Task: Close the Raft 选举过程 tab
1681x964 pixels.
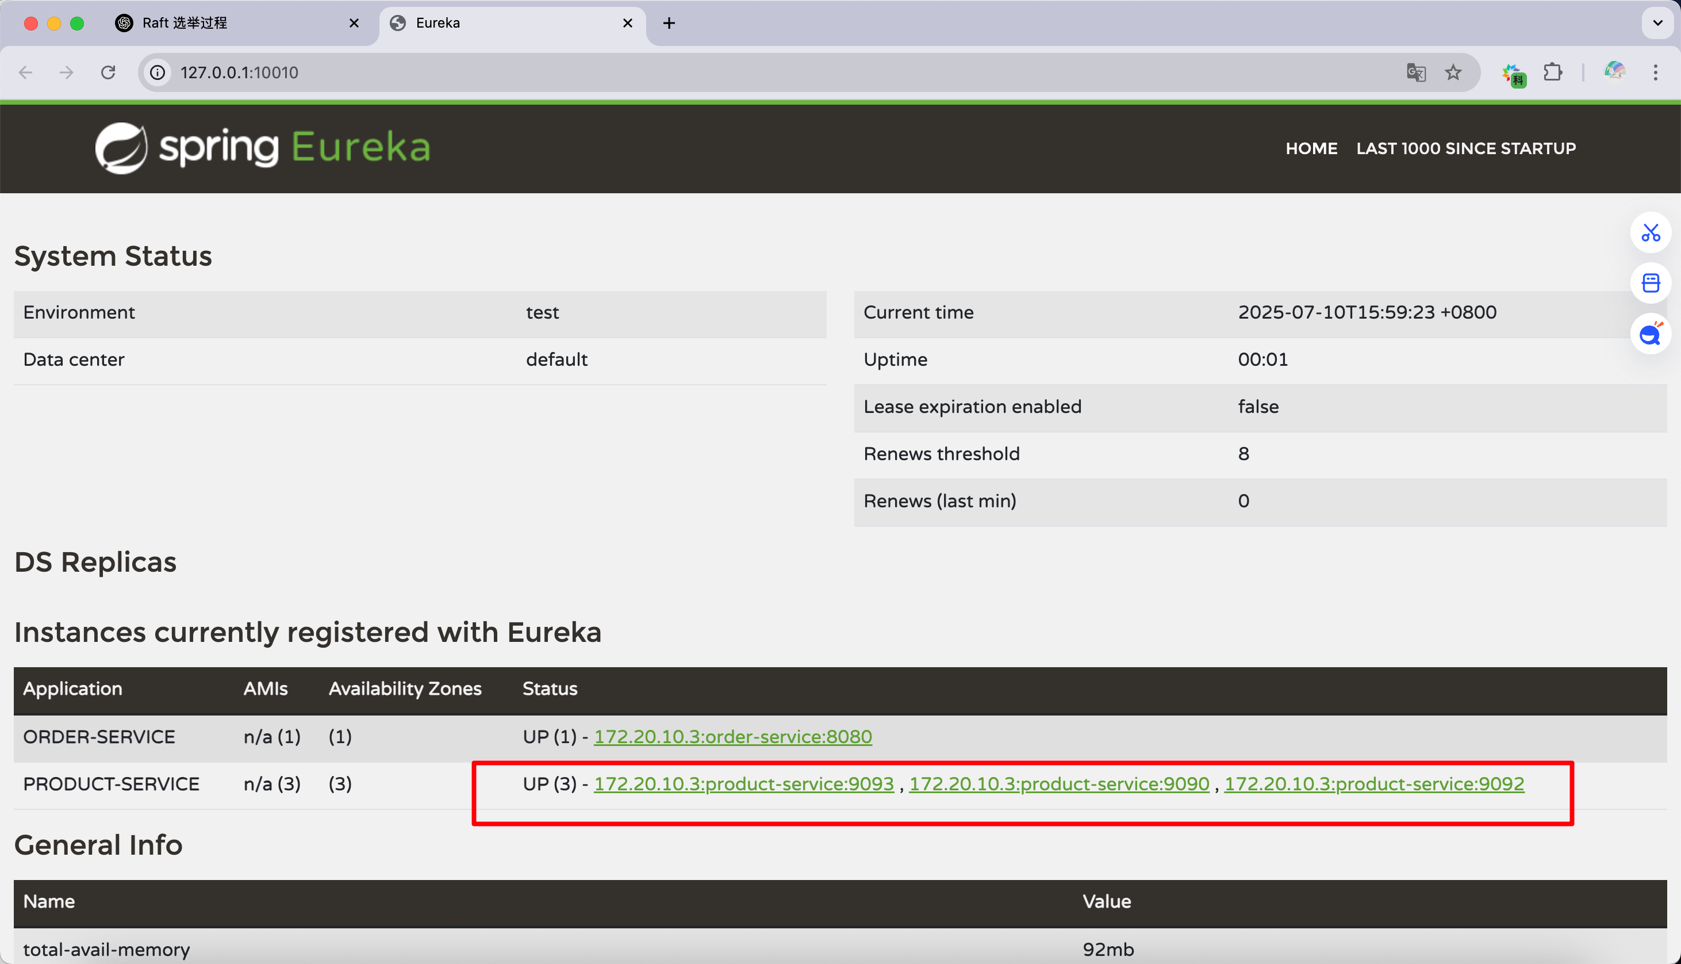Action: [354, 23]
